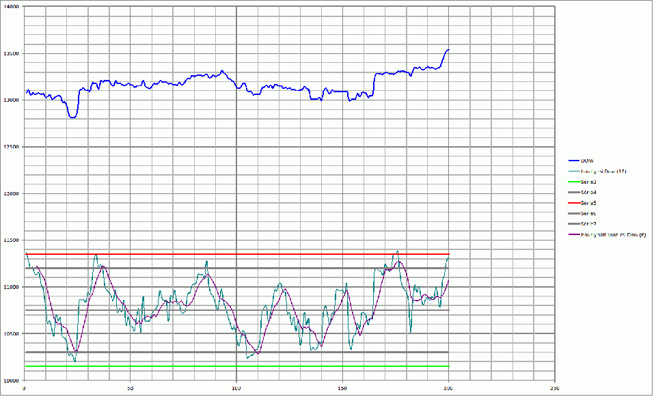Click x-axis label 100

[236, 388]
